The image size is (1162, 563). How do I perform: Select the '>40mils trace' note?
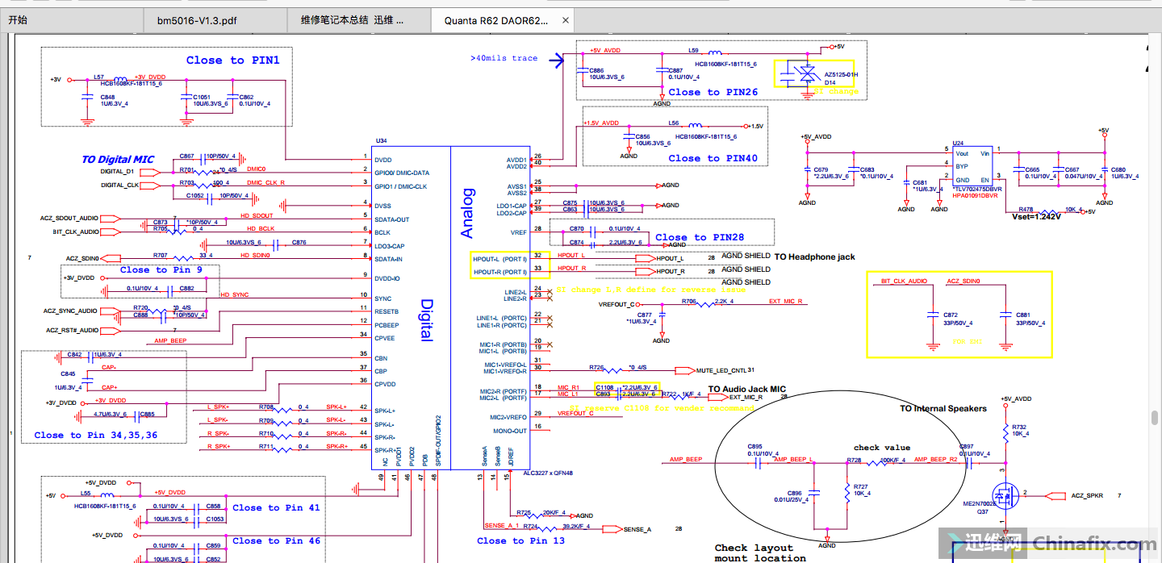click(x=504, y=58)
